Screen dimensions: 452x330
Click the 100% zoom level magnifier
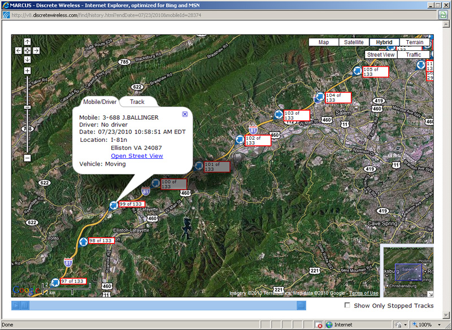click(x=415, y=324)
